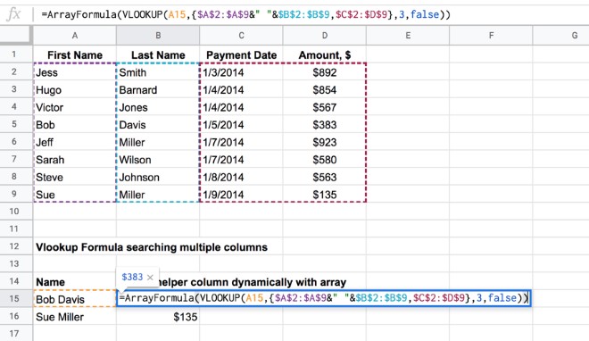Select the $923 amount cell
The image size is (589, 341).
pos(325,142)
